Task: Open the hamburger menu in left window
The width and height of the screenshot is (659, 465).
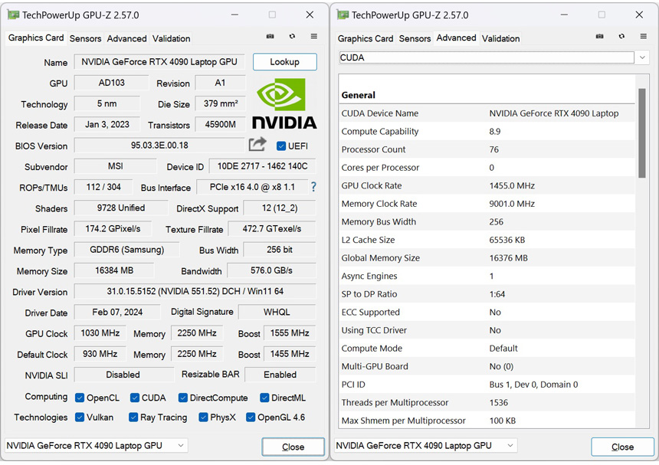Action: point(314,37)
